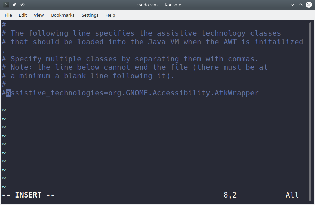Click the window title showing sudo vim
This screenshot has height=205, width=315.
(157, 5)
